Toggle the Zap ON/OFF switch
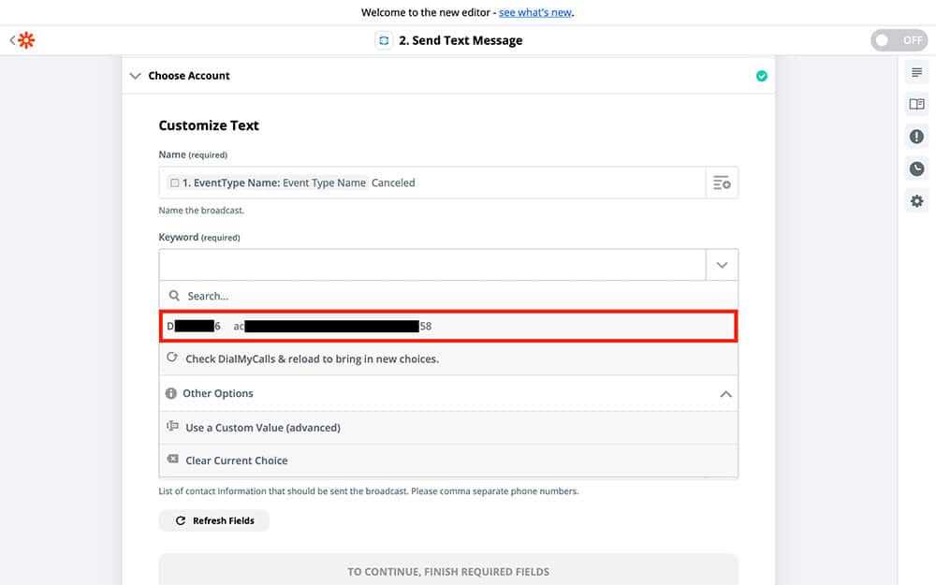Image resolution: width=936 pixels, height=585 pixels. coord(898,40)
